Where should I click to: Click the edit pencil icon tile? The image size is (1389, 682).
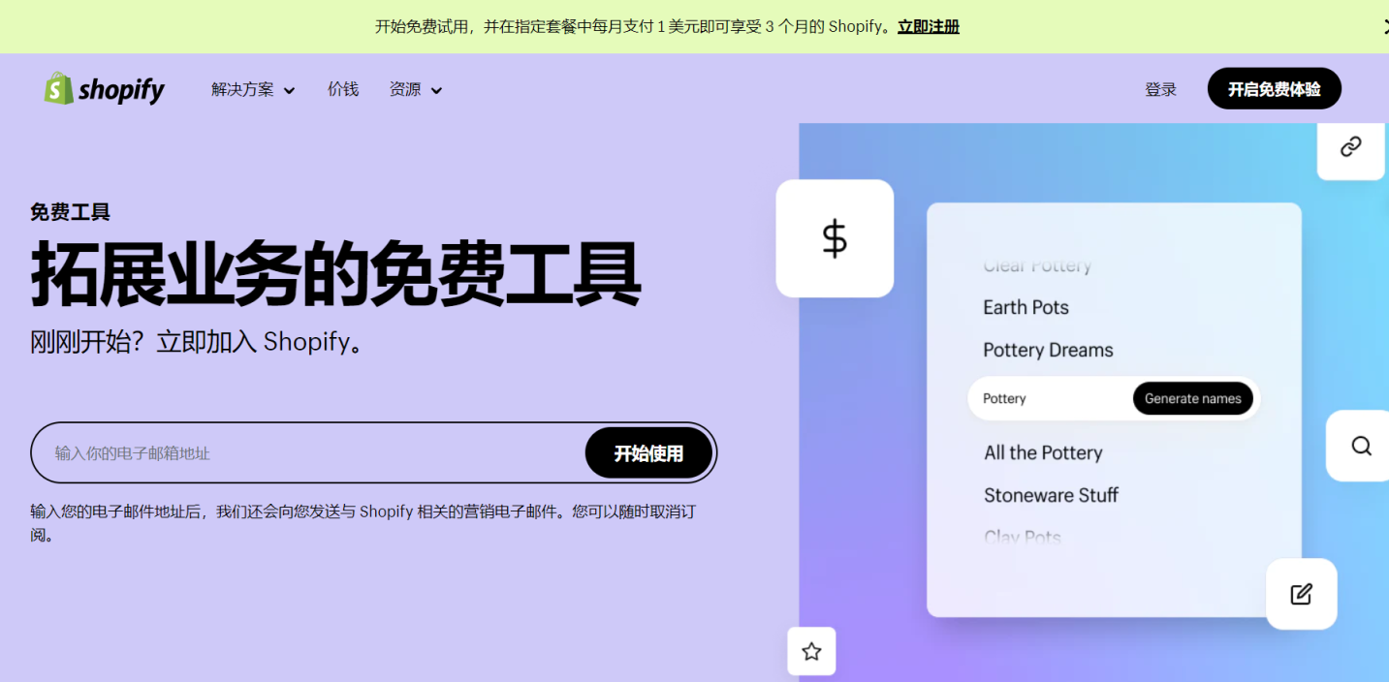[1301, 594]
